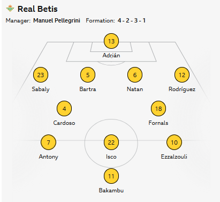The width and height of the screenshot is (220, 202).
Task: Select Bakambu's number 11 striker circle
Action: point(111,176)
